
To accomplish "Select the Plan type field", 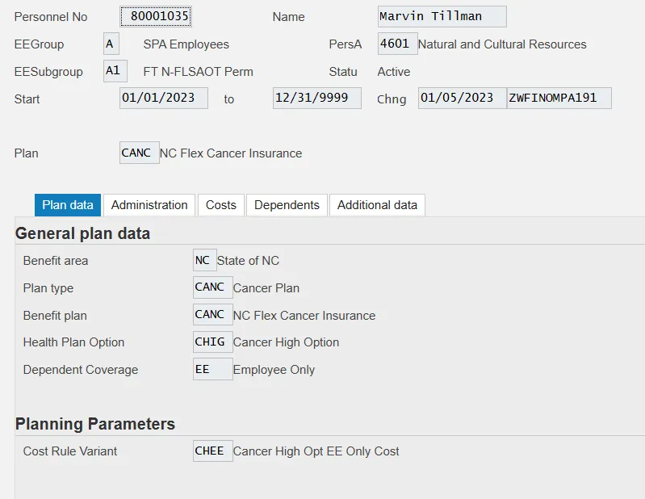I will (x=212, y=287).
